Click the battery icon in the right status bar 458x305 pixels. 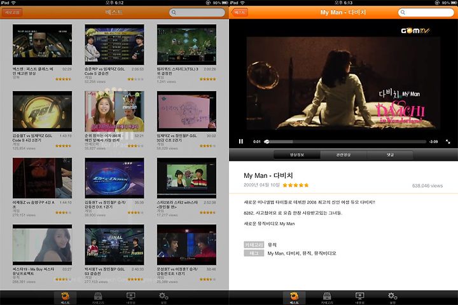tap(454, 3)
